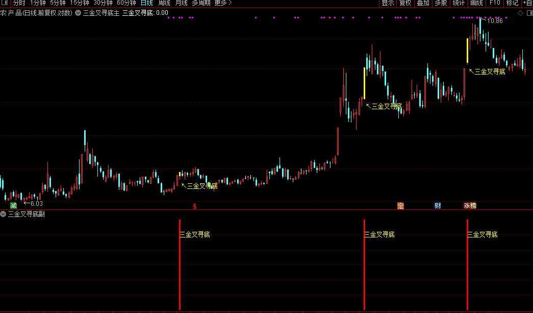This screenshot has width=533, height=313.
Task: Click the 三金叉寻底副 sub-chart label
Action: pos(26,214)
